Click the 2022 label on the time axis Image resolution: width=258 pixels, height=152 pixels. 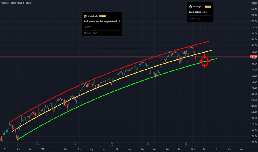(192, 149)
